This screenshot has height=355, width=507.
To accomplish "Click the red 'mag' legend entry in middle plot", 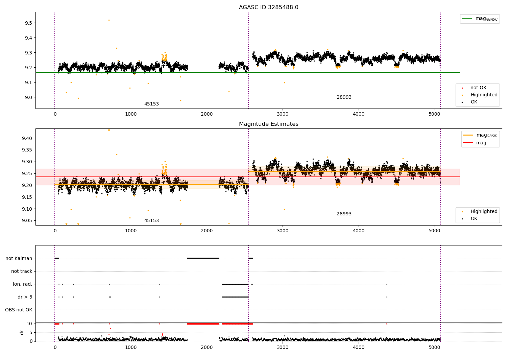I will click(x=475, y=143).
